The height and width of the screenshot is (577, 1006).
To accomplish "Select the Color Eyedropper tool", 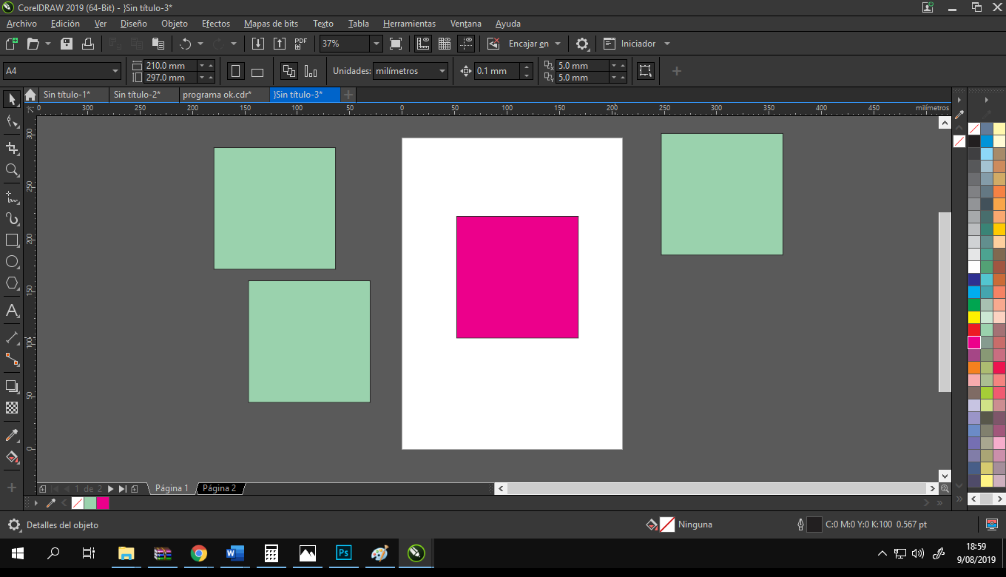I will click(12, 435).
